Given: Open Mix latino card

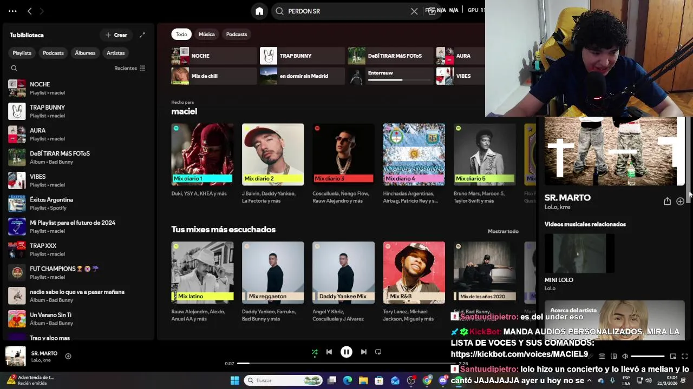Looking at the screenshot, I should tap(202, 281).
